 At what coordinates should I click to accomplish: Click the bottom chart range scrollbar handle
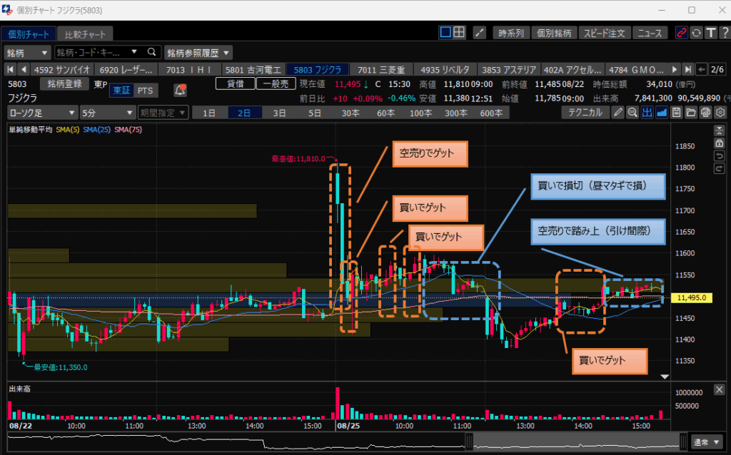(x=468, y=441)
